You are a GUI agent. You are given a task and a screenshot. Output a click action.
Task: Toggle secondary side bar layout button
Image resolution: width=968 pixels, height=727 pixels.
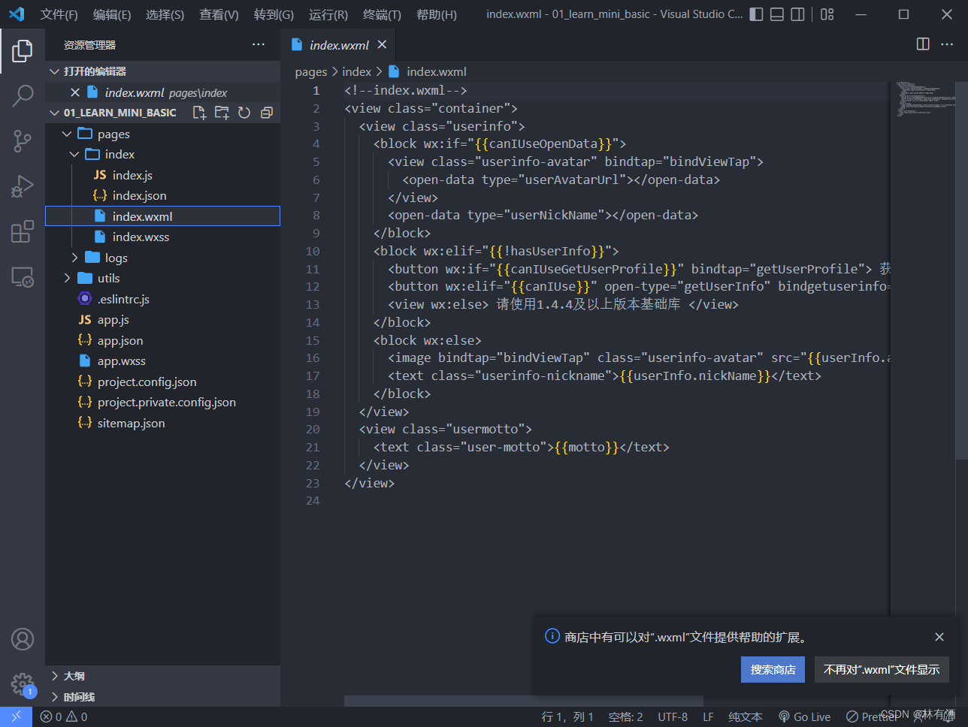click(x=797, y=14)
